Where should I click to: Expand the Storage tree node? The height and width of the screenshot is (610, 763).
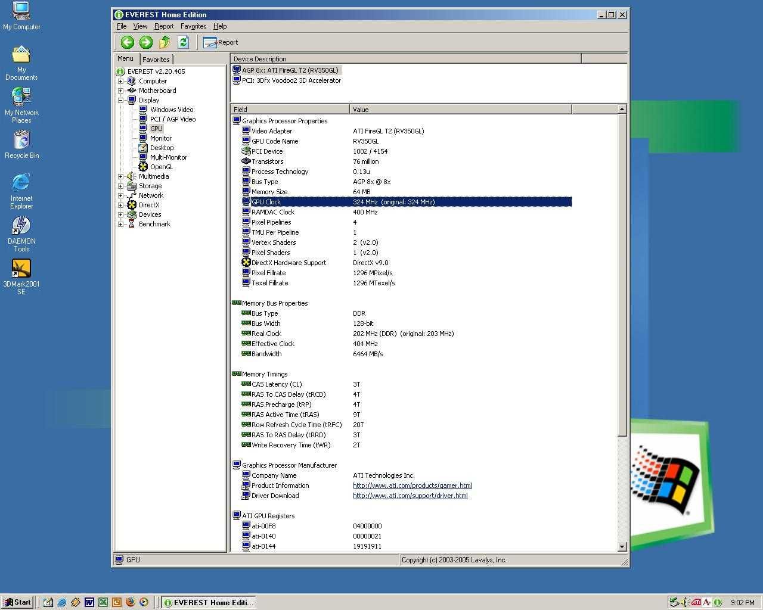[x=121, y=186]
